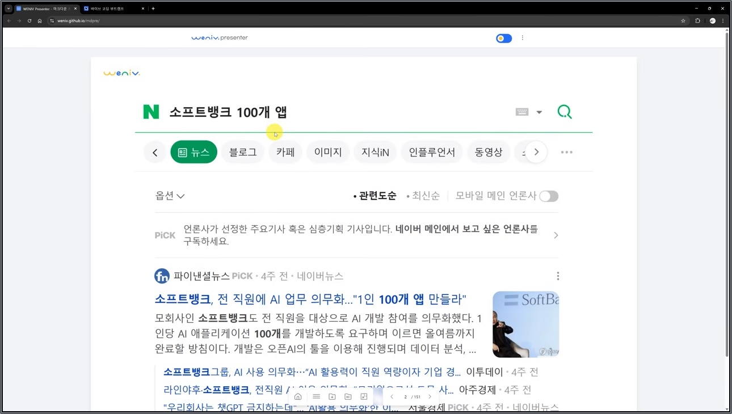Open the slide list hamburger menu

[x=316, y=396]
